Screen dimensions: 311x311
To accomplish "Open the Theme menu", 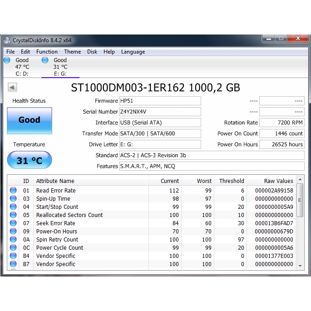I will click(x=72, y=52).
